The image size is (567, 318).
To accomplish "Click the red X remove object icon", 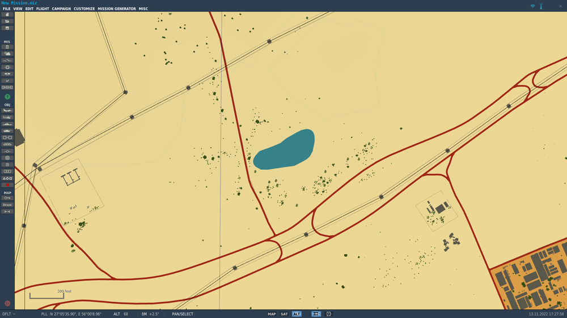I will (x=7, y=185).
